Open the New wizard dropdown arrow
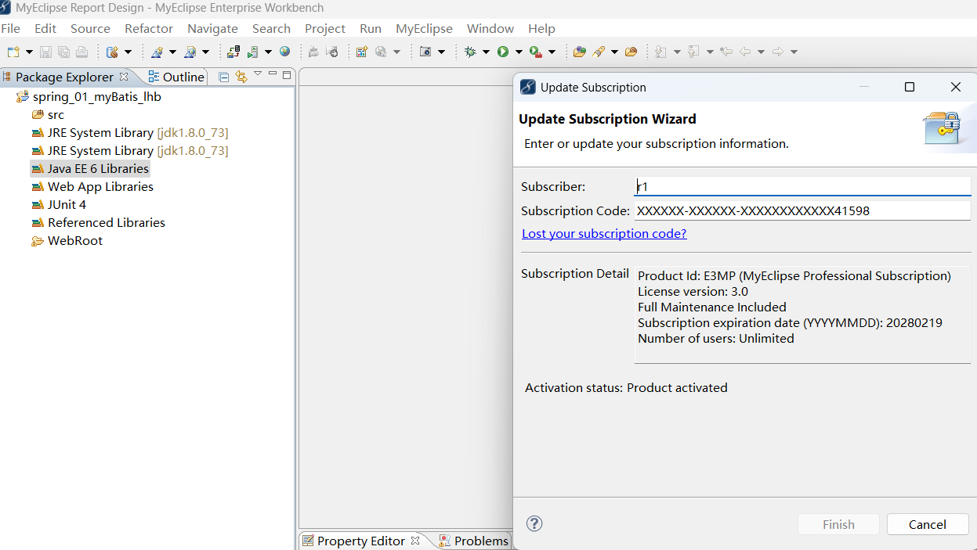The width and height of the screenshot is (977, 550). point(29,52)
